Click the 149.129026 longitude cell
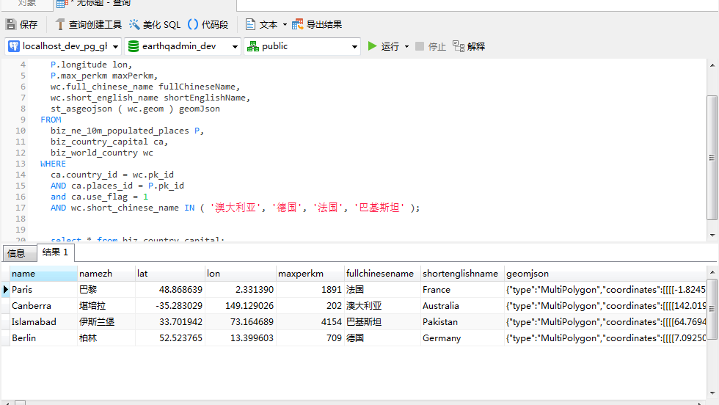This screenshot has height=405, width=719. (241, 306)
